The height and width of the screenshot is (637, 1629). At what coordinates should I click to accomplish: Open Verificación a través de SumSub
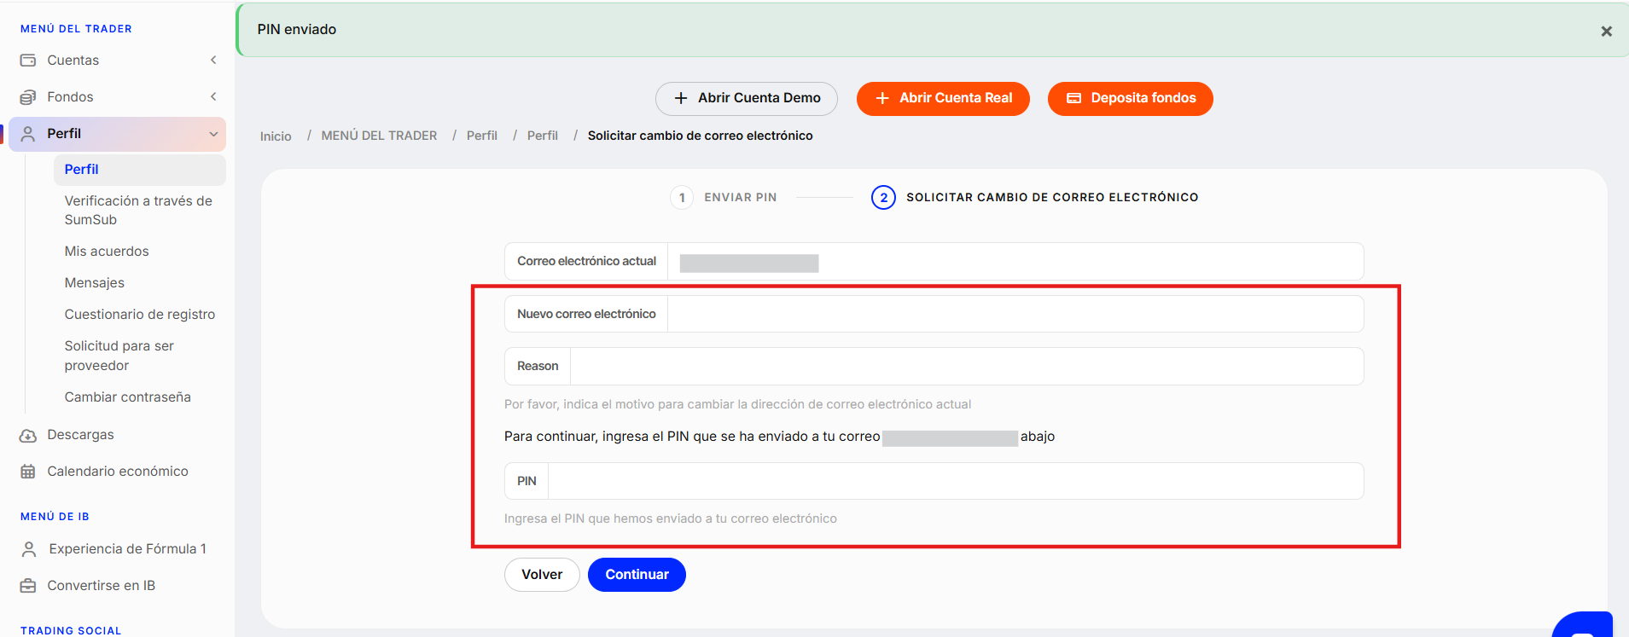(140, 211)
